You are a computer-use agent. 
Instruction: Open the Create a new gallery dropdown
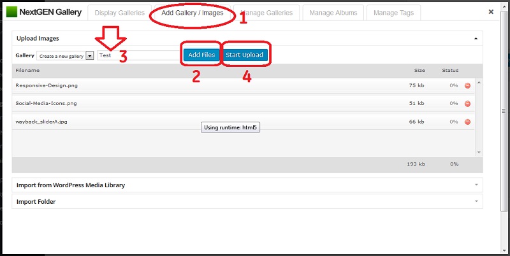pyautogui.click(x=66, y=56)
